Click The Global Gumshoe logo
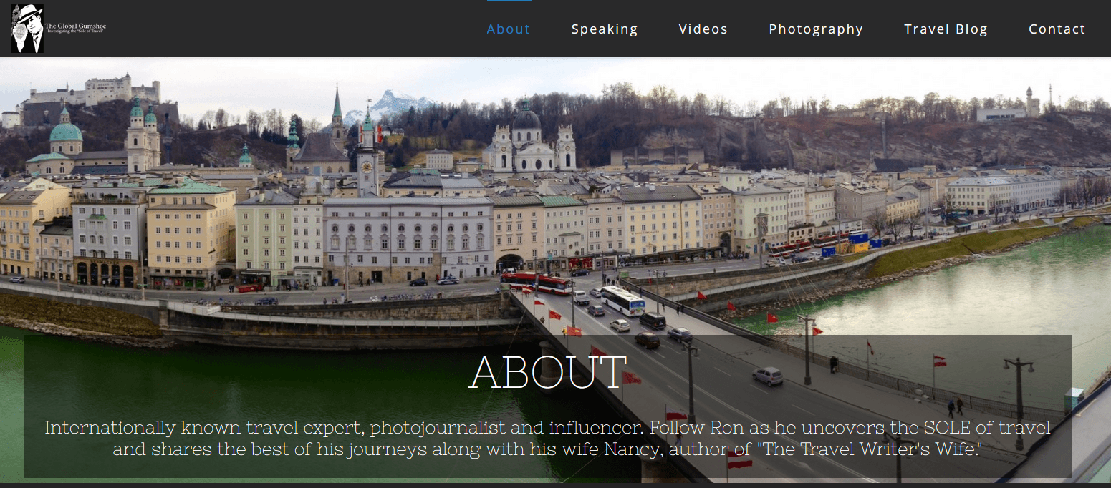The width and height of the screenshot is (1111, 488). click(59, 29)
